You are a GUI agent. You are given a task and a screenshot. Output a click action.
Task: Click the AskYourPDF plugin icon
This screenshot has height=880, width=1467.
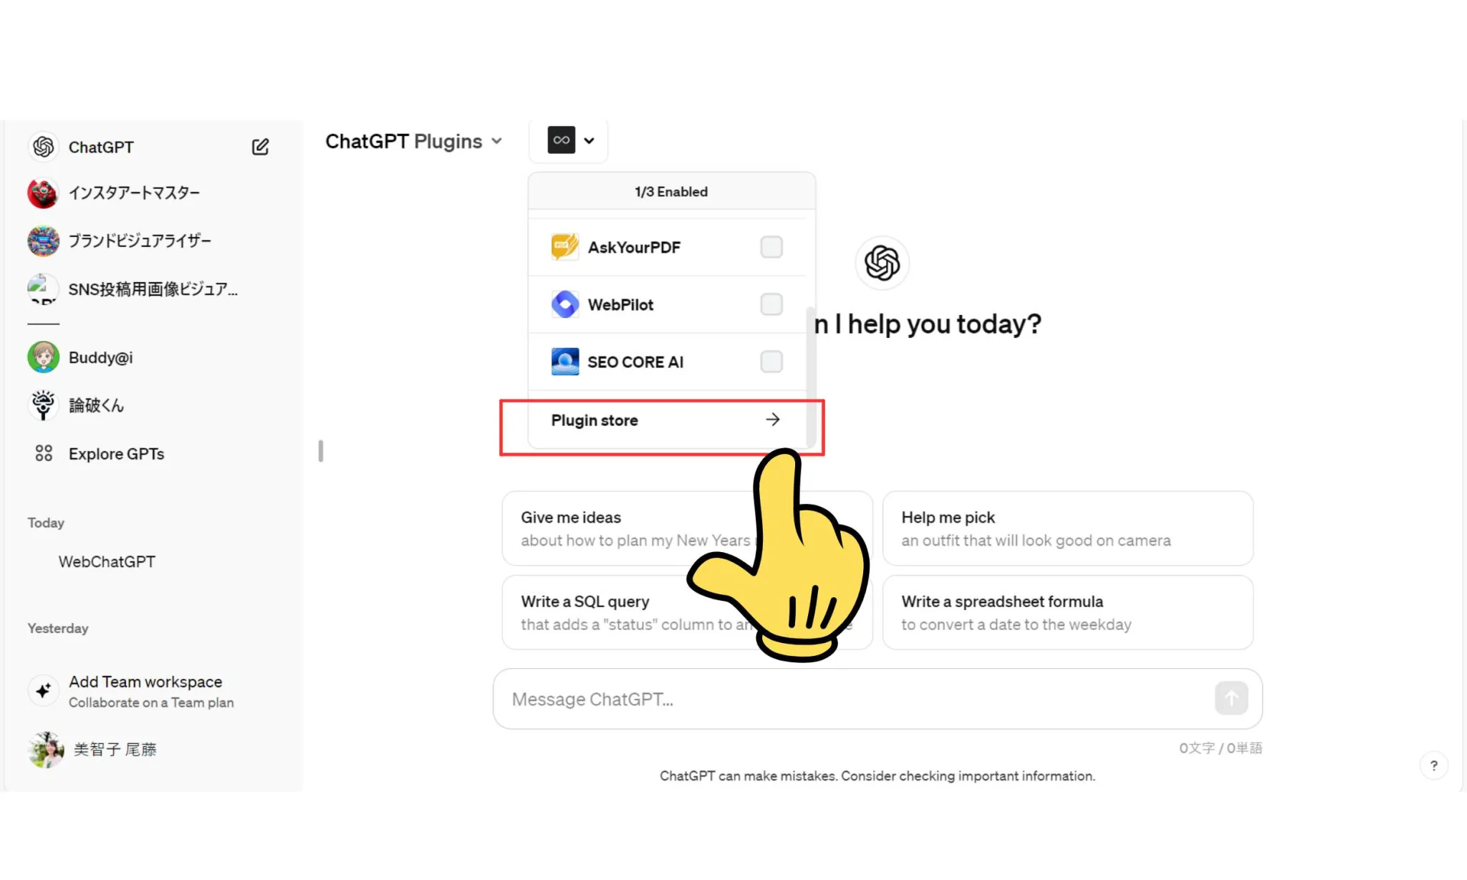(564, 246)
